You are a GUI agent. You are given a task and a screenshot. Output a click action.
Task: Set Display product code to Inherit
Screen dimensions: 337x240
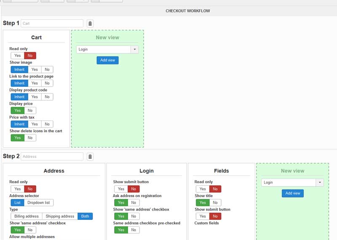[19, 97]
